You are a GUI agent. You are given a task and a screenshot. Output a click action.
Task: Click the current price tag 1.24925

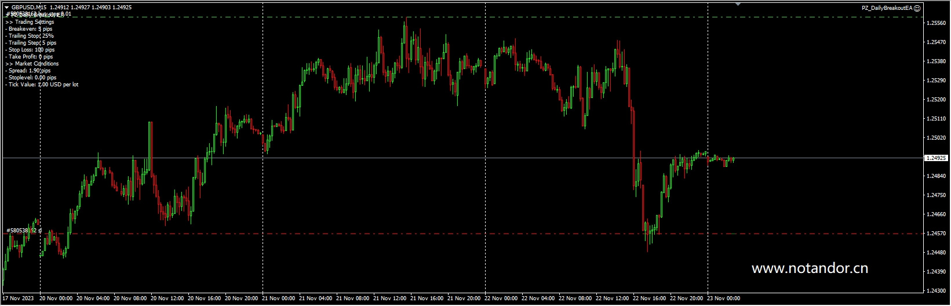(x=935, y=158)
